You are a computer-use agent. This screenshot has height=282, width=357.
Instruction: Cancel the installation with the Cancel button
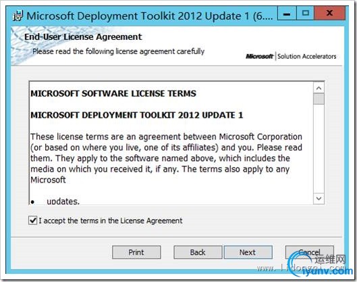click(x=309, y=252)
